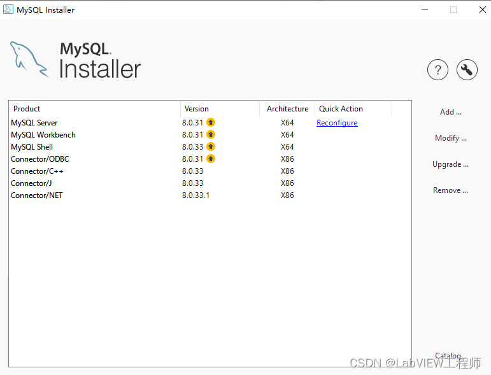Minimize the MySQL Installer window

tap(425, 10)
